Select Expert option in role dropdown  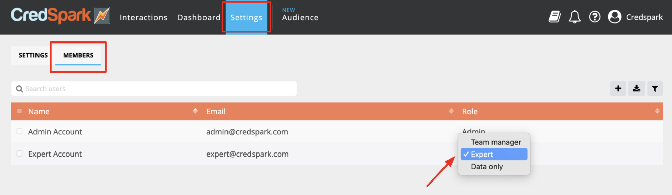pyautogui.click(x=494, y=154)
